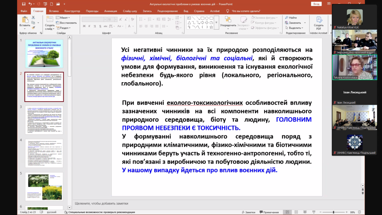Click the Вставить (Paste) clipboard icon
This screenshot has height=215, width=382.
click(25, 20)
